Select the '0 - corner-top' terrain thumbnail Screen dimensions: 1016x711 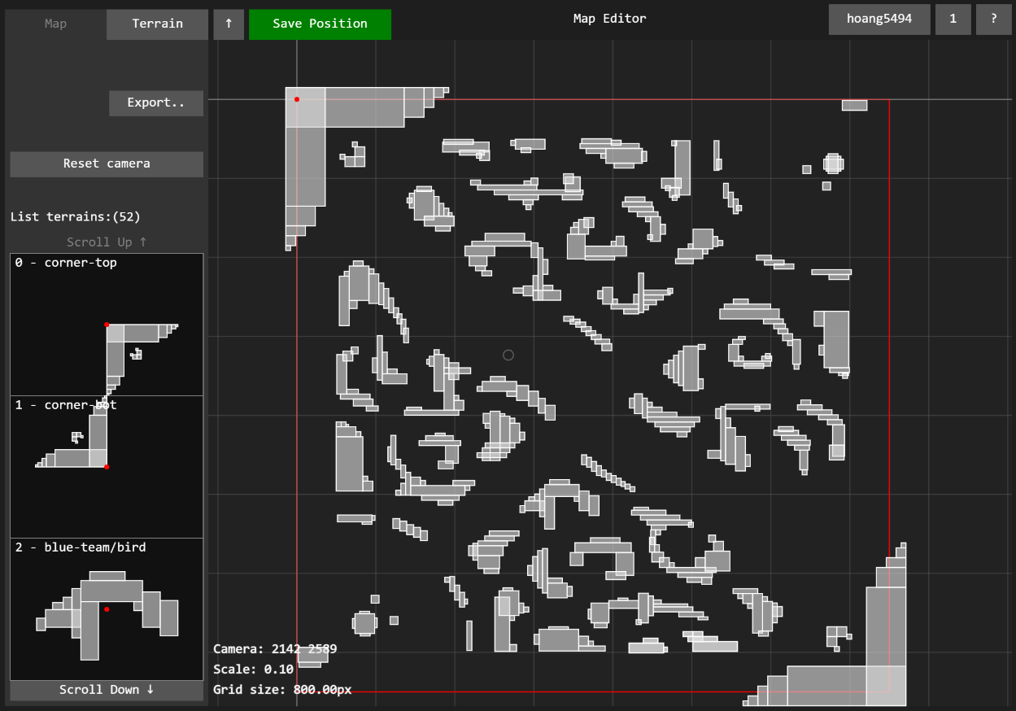pyautogui.click(x=107, y=325)
